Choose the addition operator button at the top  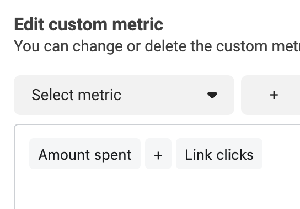click(x=274, y=95)
